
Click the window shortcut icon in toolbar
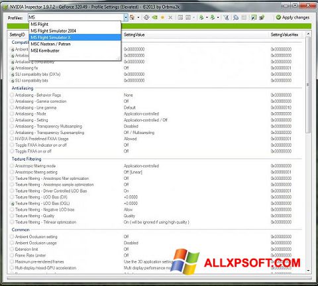[x=254, y=17]
